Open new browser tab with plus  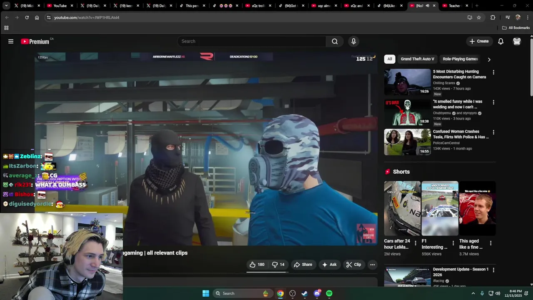477,6
